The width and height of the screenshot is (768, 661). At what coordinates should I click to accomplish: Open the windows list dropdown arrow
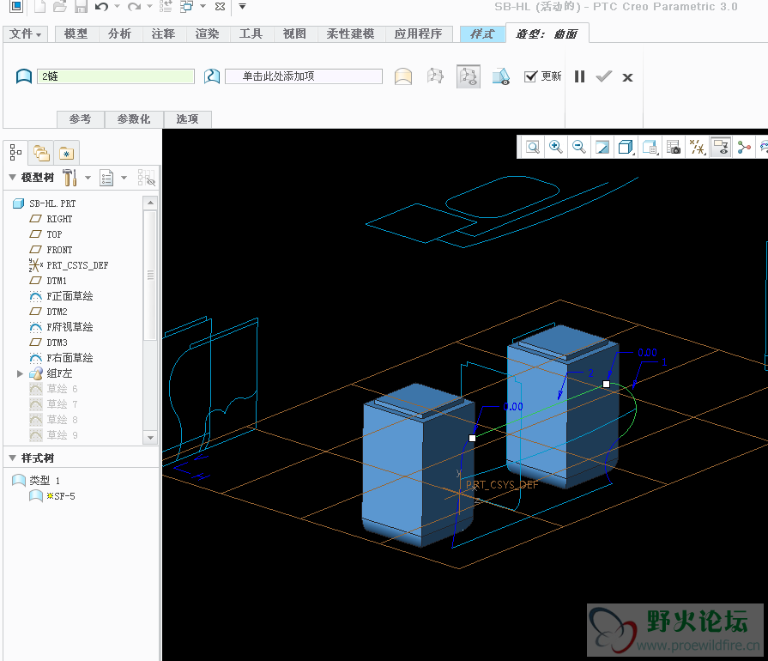[x=203, y=6]
